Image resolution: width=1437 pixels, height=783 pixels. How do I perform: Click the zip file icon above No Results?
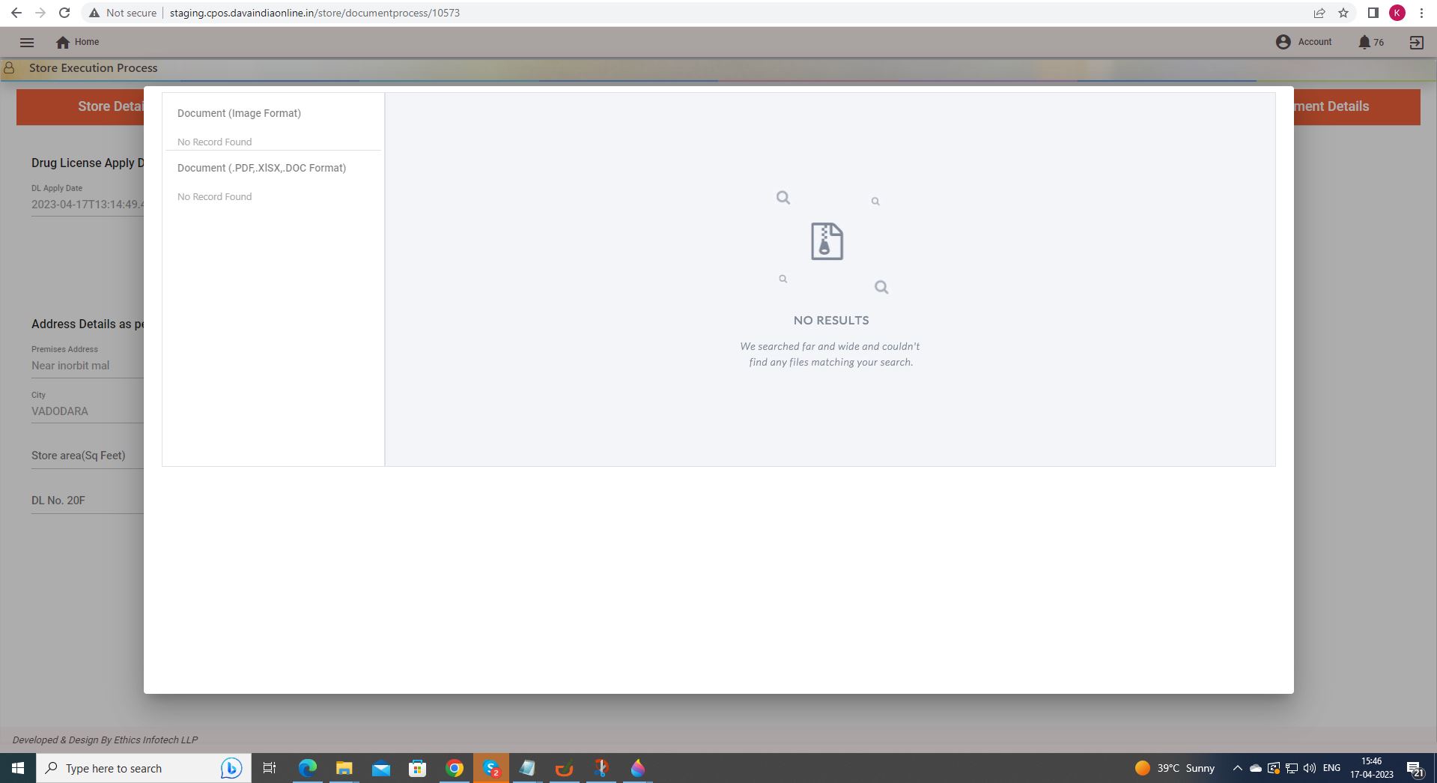point(827,241)
